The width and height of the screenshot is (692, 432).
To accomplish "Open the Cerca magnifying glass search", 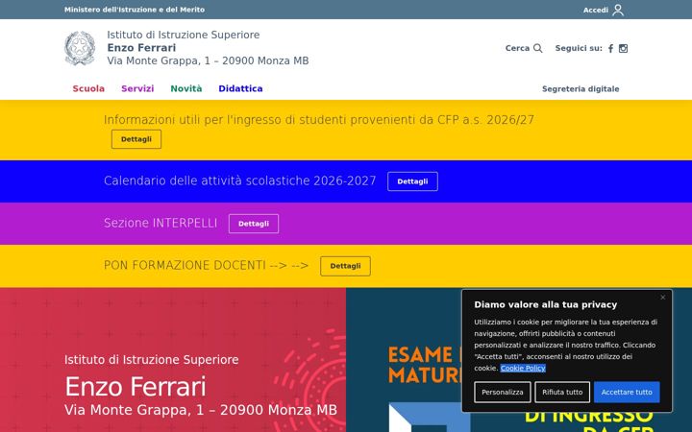I will coord(537,48).
